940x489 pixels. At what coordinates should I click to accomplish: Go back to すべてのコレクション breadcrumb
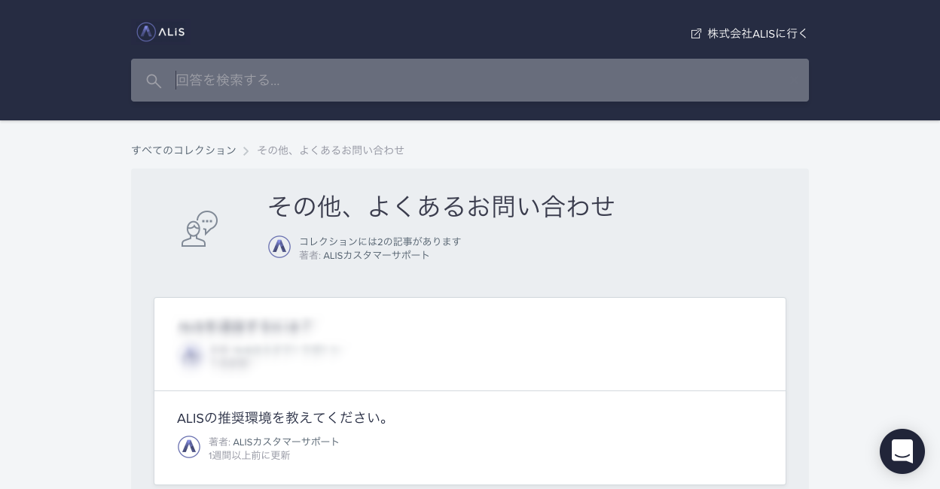coord(184,150)
